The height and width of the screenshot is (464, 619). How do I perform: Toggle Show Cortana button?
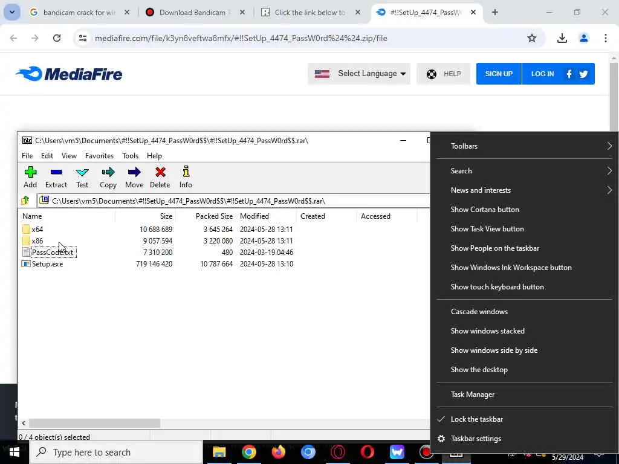[524, 210]
